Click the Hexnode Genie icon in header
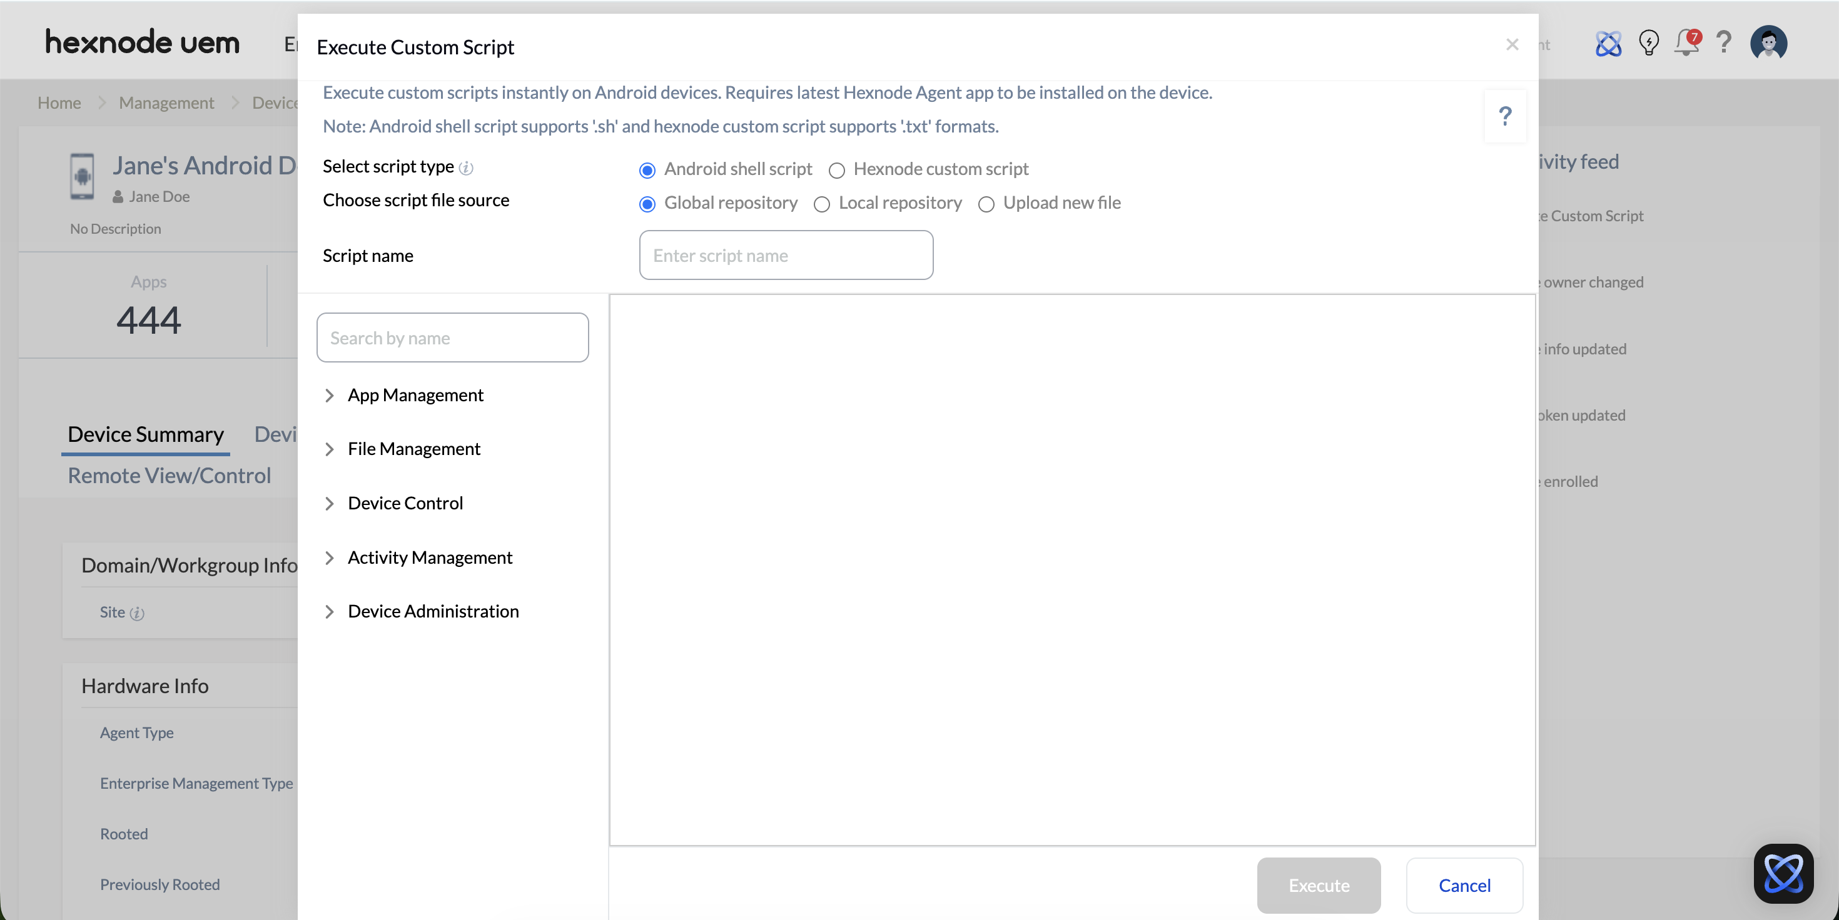 tap(1608, 44)
